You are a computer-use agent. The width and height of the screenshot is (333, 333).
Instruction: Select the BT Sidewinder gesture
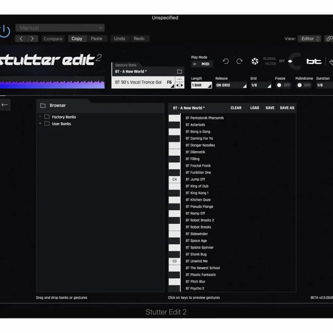(197, 234)
